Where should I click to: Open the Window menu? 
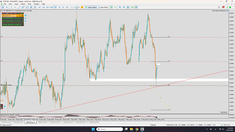tap(36, 4)
